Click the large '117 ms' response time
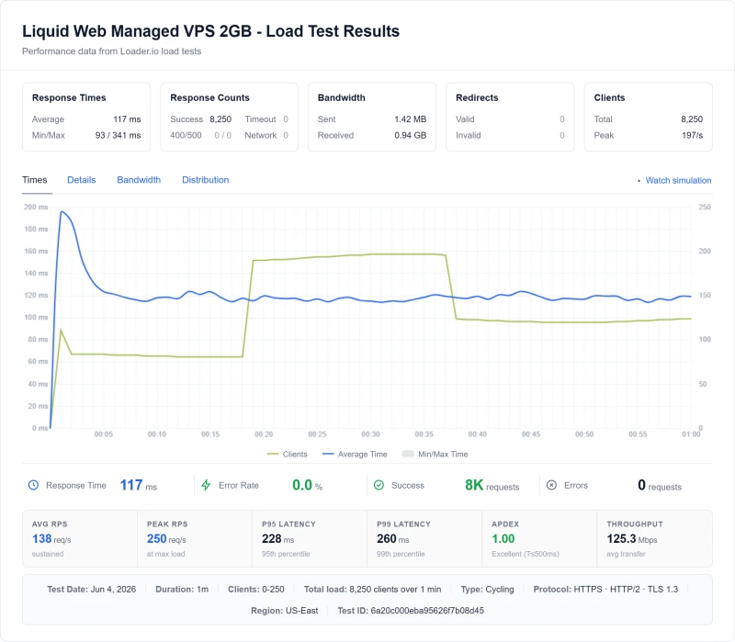The image size is (735, 642). point(139,485)
